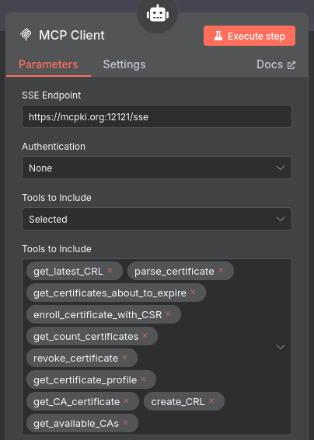
Task: Click the get_available_CAs tag text
Action: pos(76,424)
